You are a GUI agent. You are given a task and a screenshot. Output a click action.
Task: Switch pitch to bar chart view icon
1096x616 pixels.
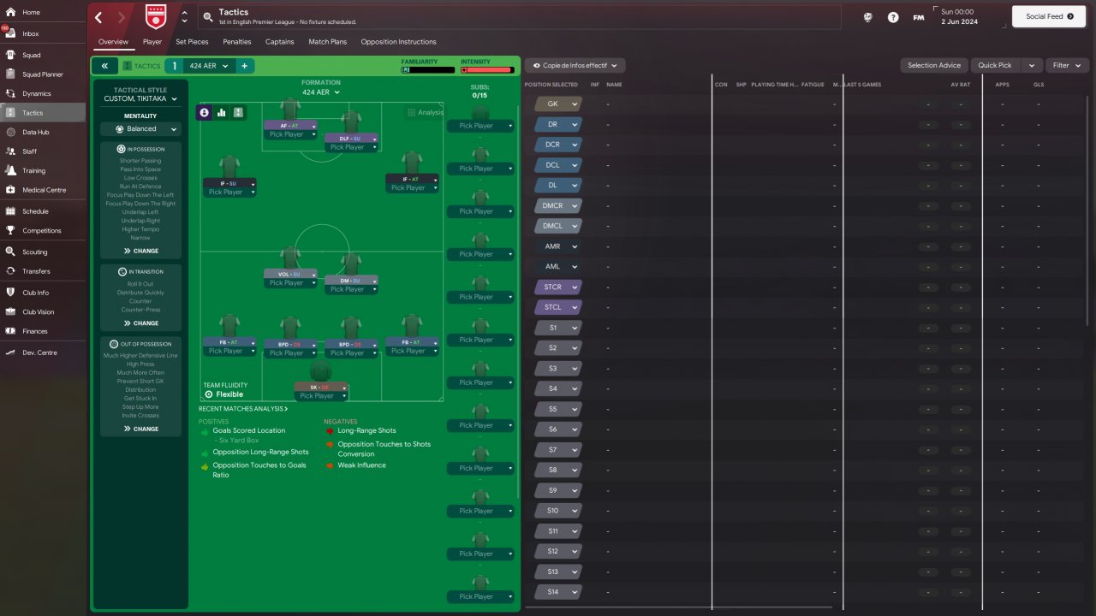(x=221, y=112)
